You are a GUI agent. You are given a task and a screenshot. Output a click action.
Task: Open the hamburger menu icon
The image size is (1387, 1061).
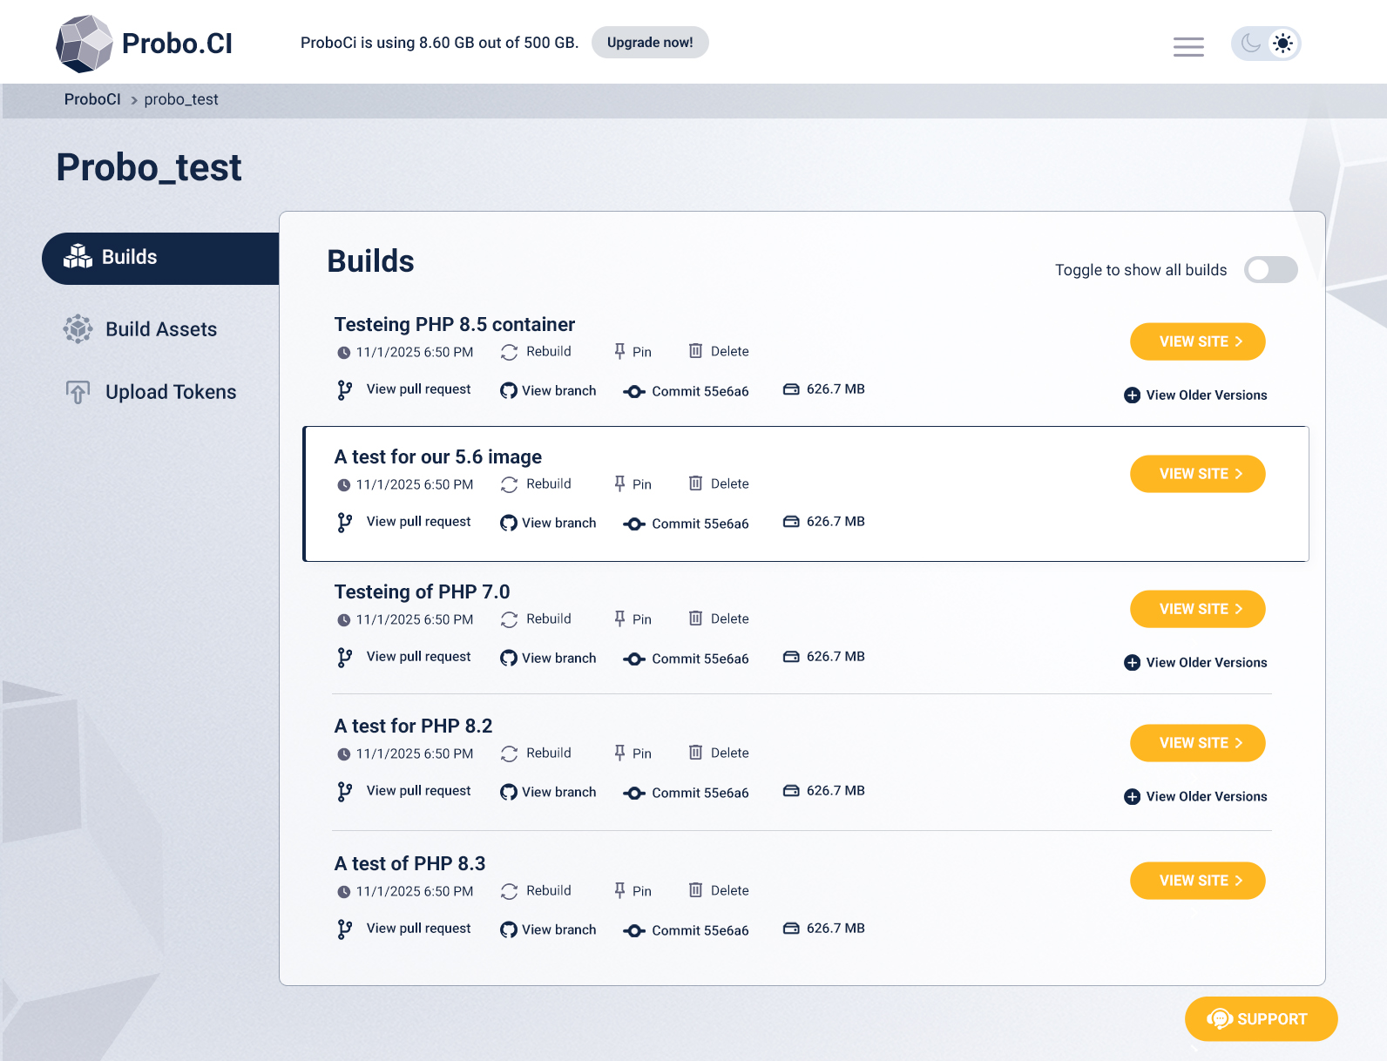(x=1188, y=46)
